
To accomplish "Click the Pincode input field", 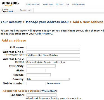I will (39, 75).
